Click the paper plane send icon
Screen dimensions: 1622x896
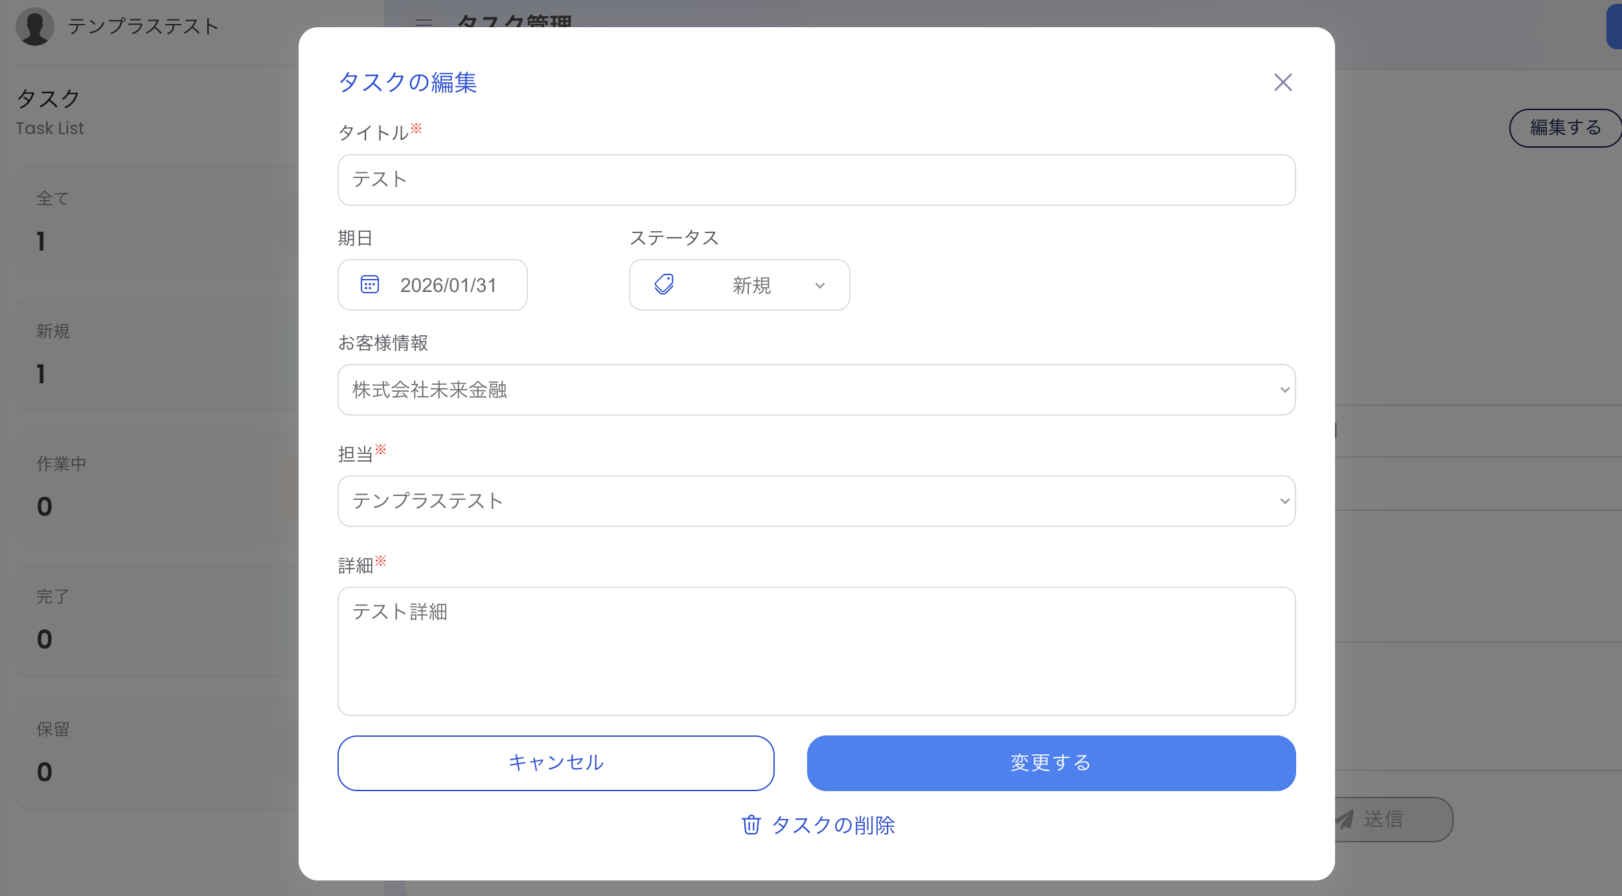1347,819
